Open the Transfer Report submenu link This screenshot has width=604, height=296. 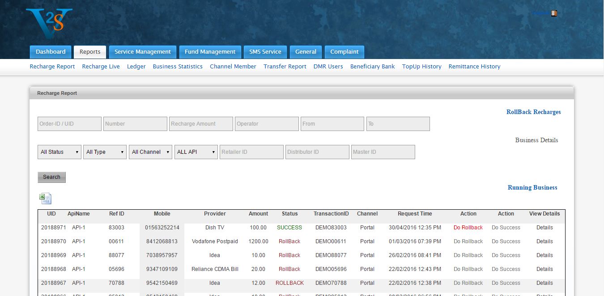point(285,67)
